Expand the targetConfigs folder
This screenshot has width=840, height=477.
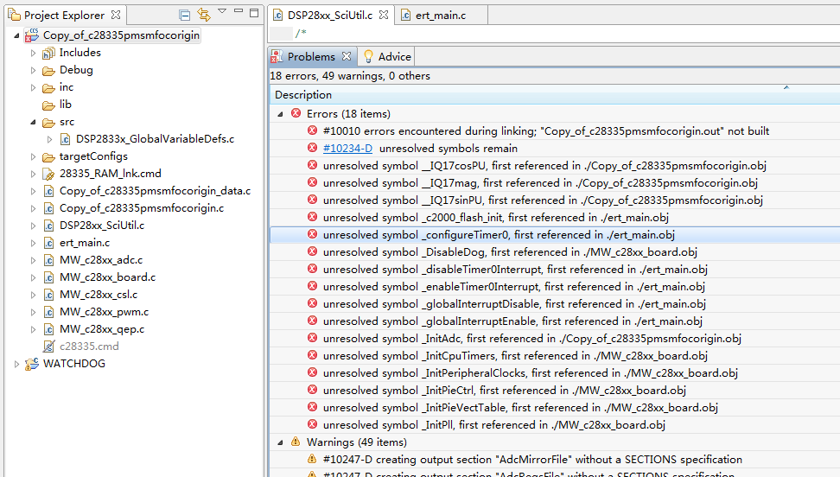pos(33,156)
